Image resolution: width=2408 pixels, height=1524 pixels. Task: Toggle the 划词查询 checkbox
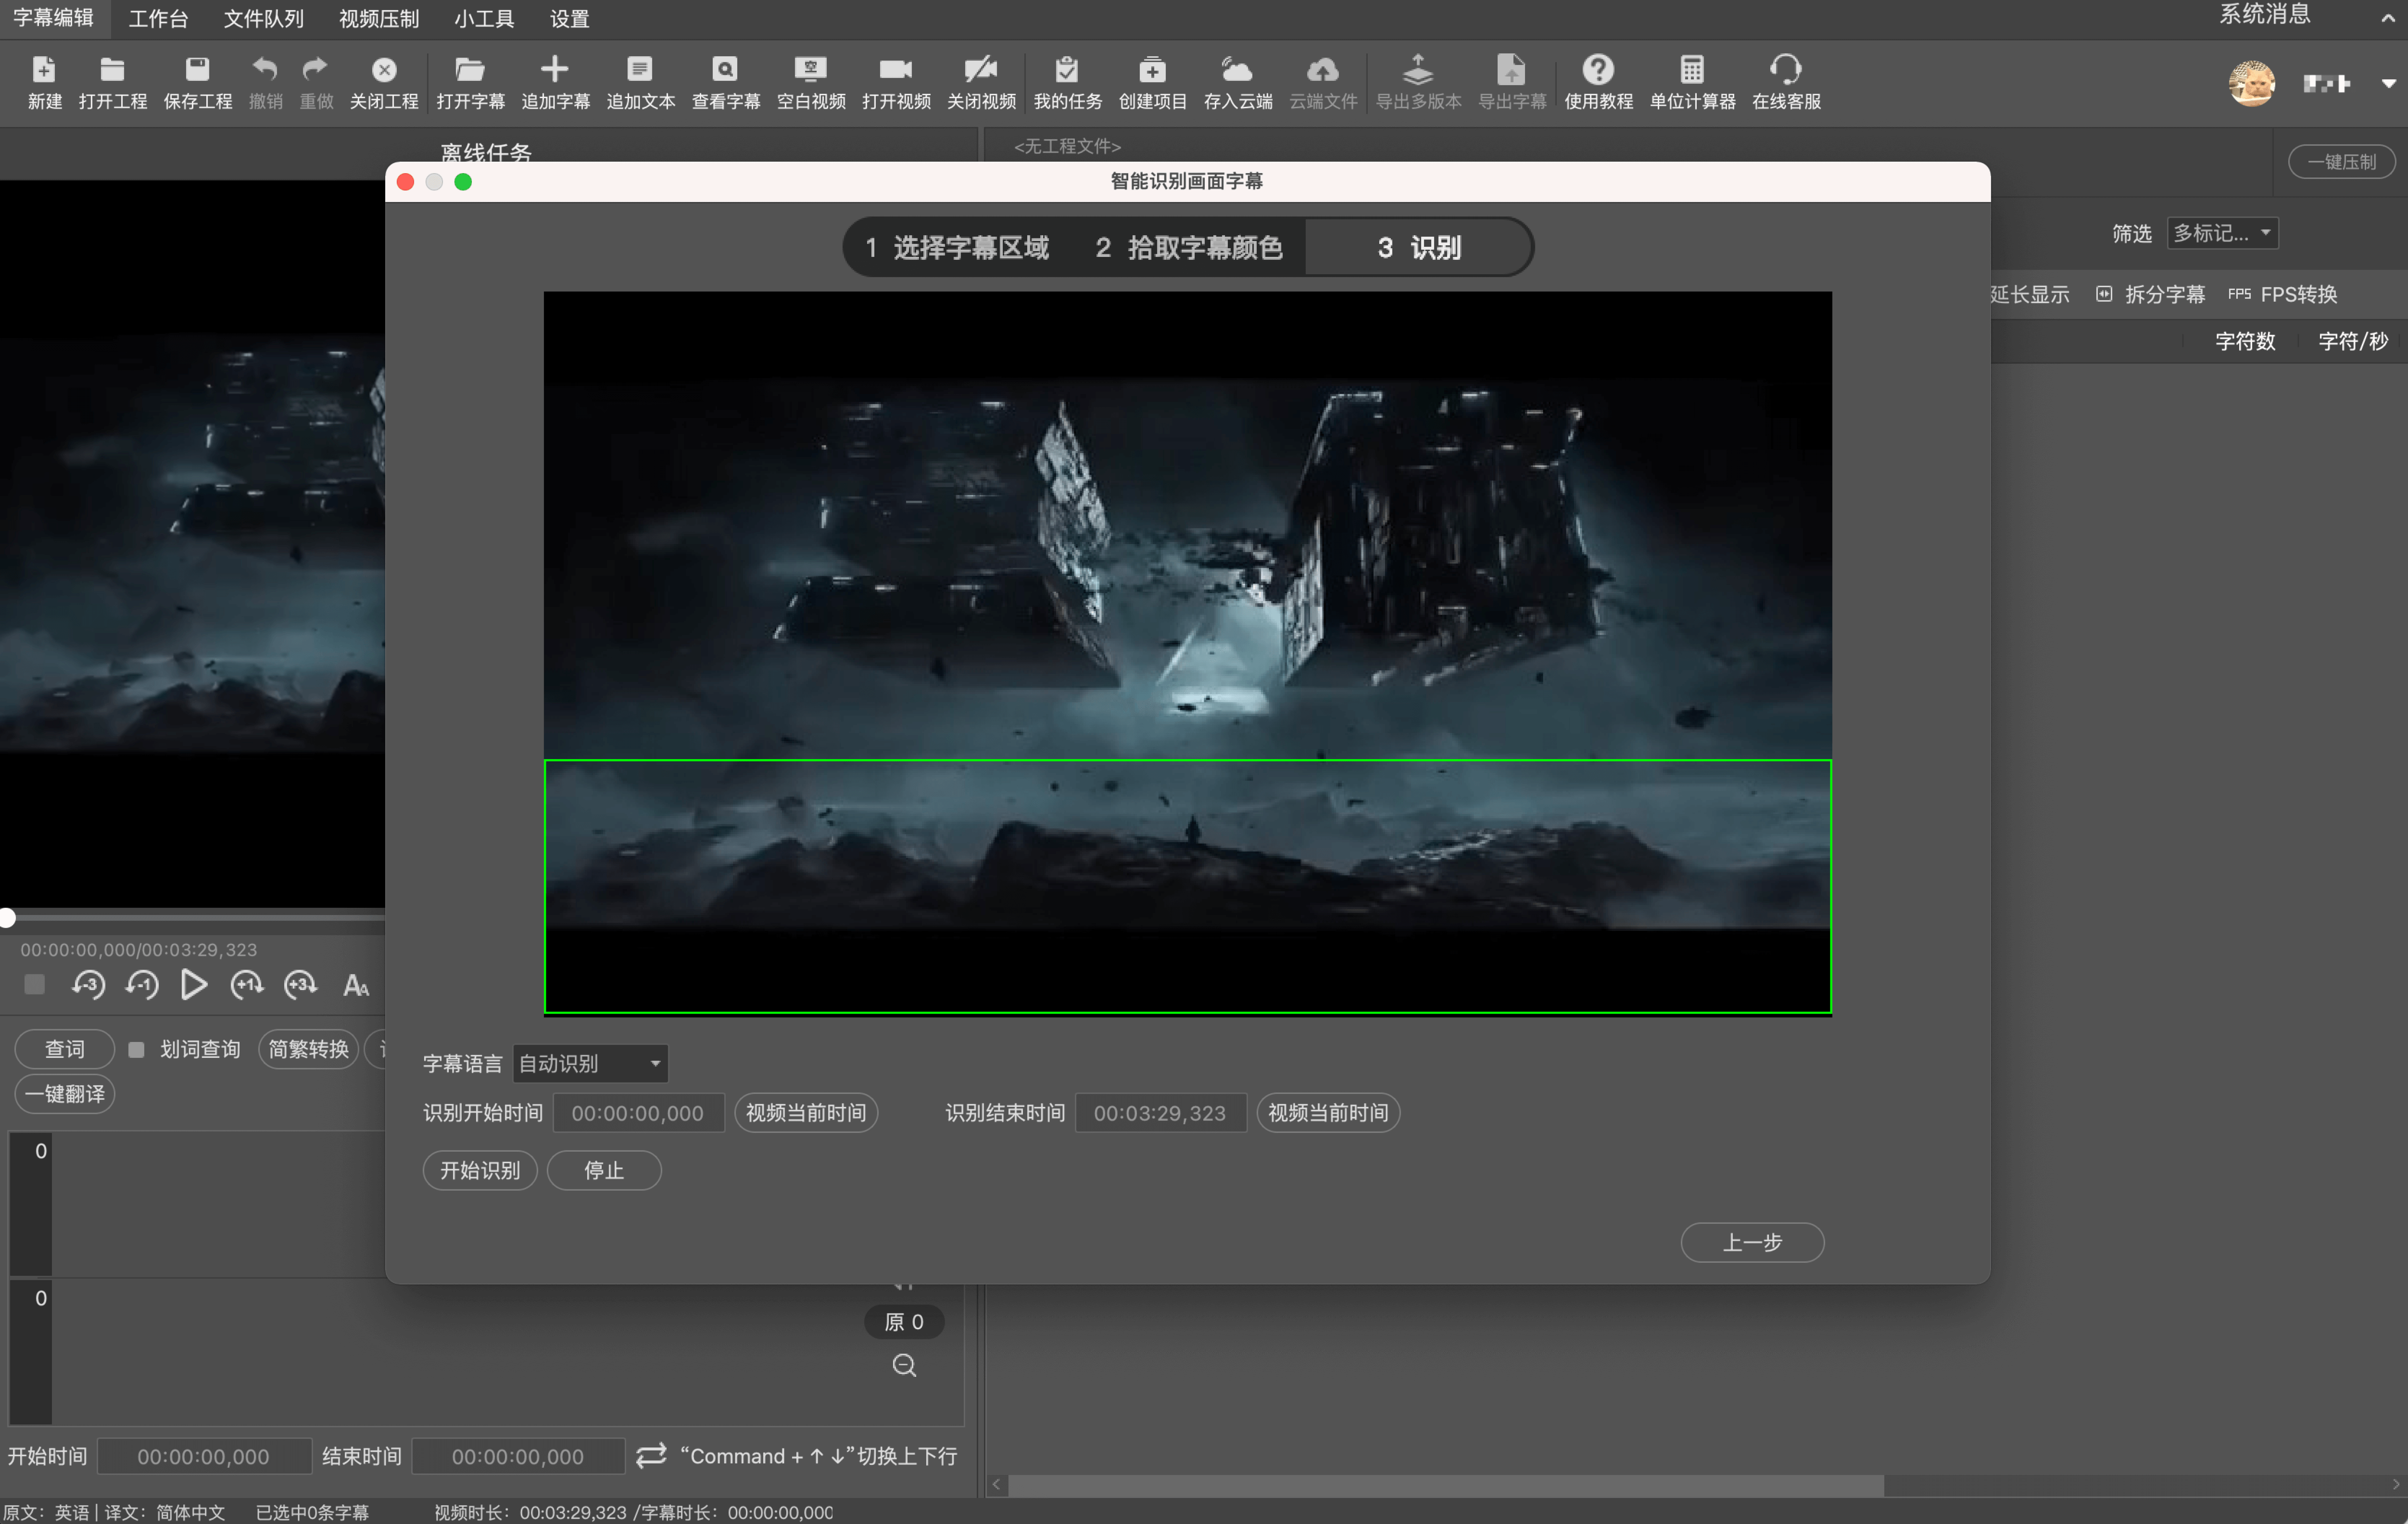137,1049
